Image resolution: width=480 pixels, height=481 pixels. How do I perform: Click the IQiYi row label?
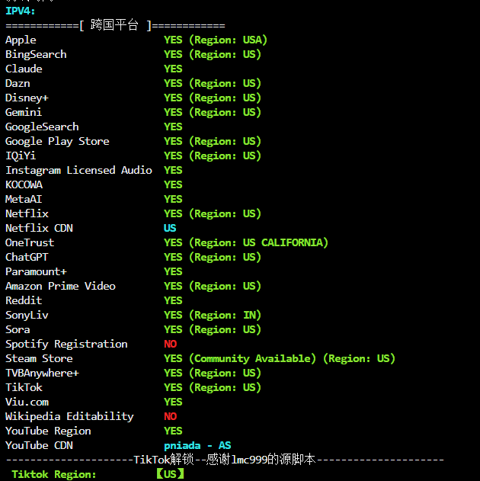[x=21, y=156]
